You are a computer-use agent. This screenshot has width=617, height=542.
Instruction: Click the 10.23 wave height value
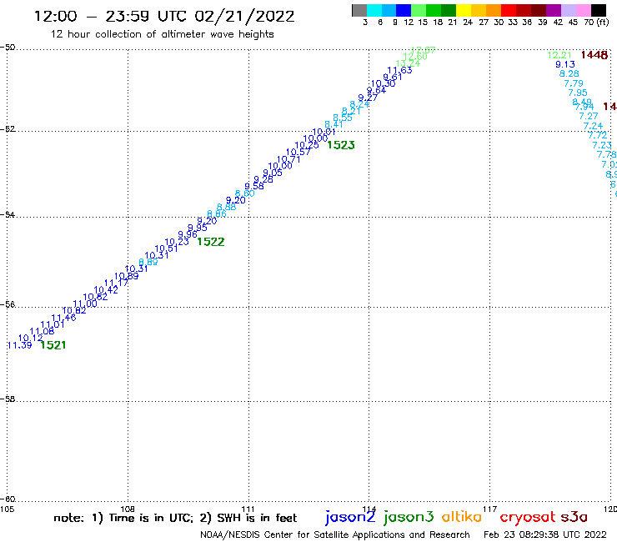(177, 242)
